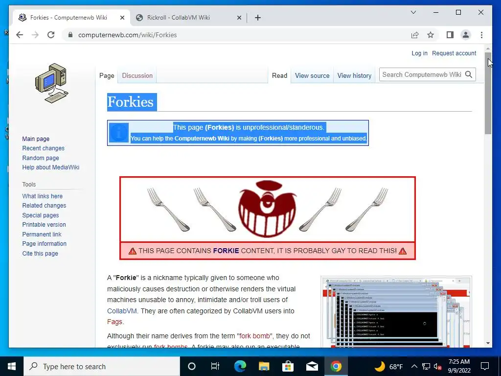Bookmark this page with the star icon
The width and height of the screenshot is (501, 376).
[x=431, y=35]
